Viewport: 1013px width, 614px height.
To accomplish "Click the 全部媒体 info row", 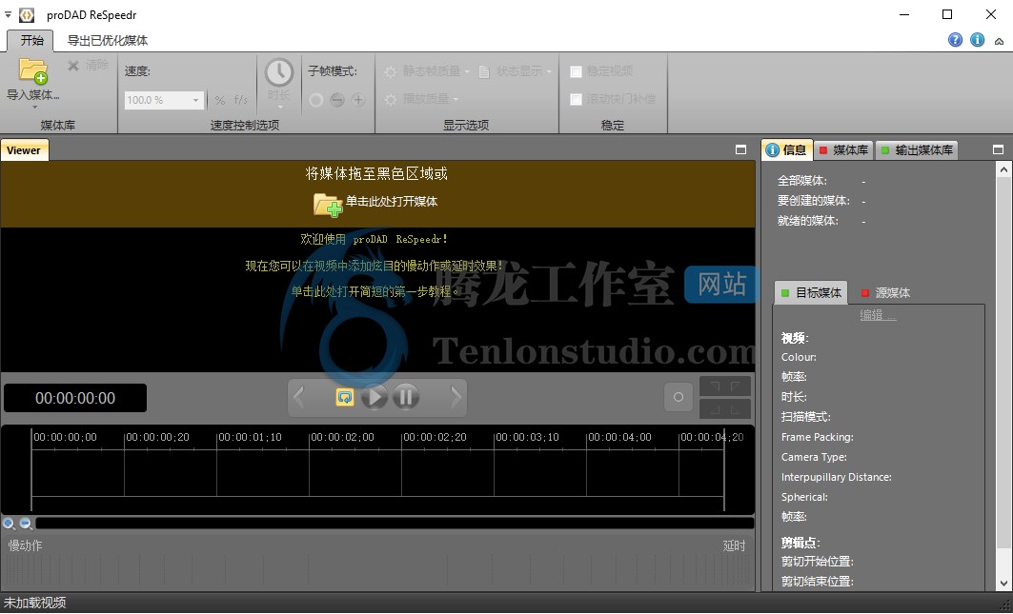I will (821, 181).
